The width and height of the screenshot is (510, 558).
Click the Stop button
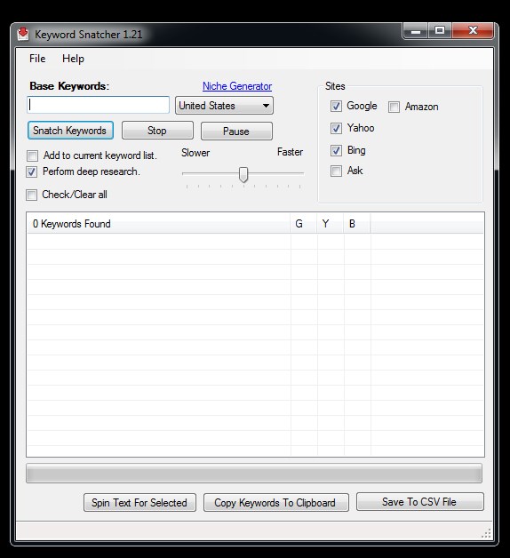click(x=157, y=131)
